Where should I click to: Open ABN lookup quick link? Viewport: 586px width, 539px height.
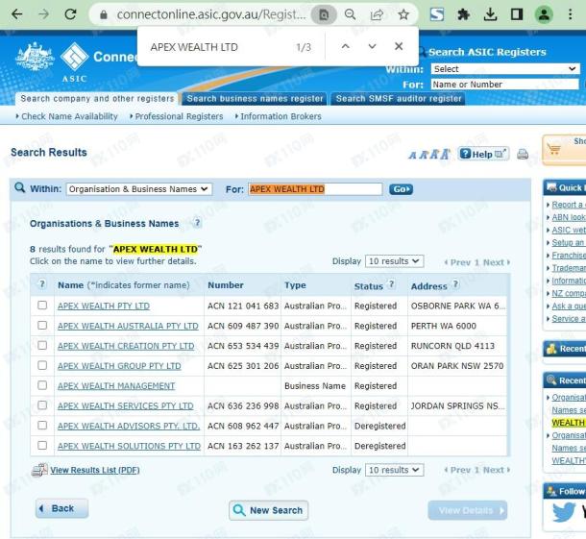(x=569, y=217)
